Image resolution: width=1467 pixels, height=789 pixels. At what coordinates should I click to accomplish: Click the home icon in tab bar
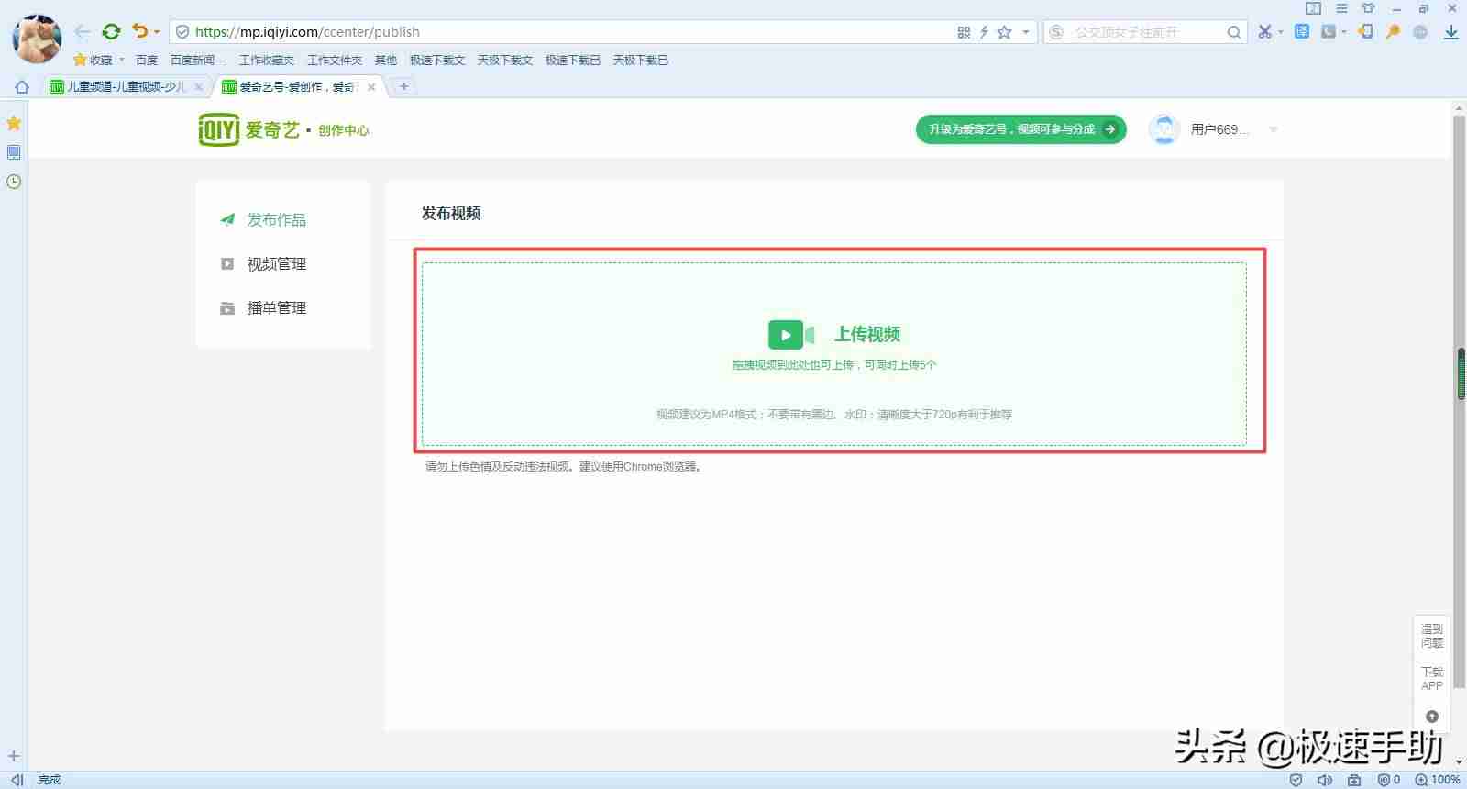[x=22, y=87]
